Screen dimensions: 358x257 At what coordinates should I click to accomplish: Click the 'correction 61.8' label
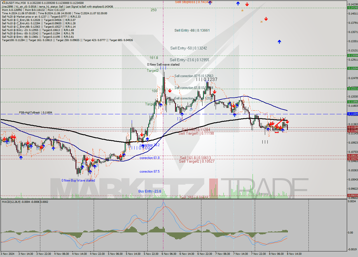pos(150,158)
